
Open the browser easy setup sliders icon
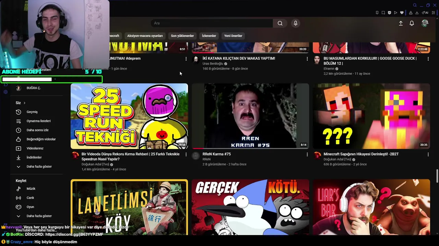[433, 13]
